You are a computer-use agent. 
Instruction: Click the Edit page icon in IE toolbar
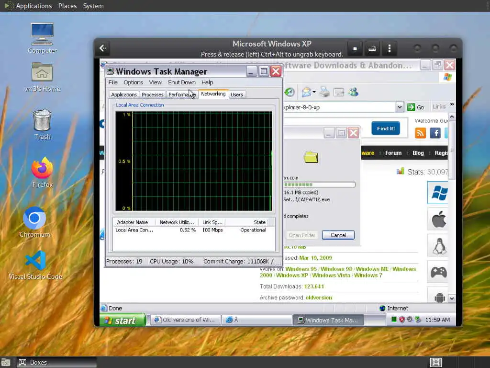click(339, 92)
